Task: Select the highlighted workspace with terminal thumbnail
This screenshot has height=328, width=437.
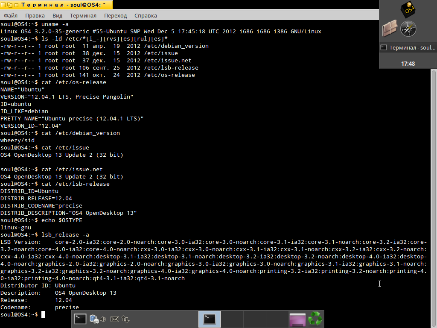Action: click(x=209, y=319)
